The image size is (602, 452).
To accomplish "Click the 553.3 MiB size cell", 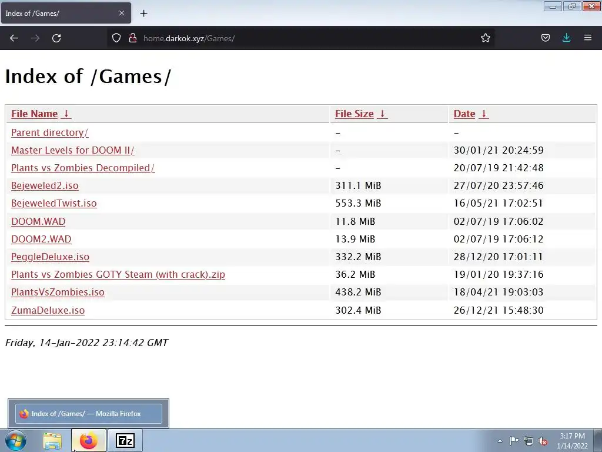I will [x=358, y=203].
